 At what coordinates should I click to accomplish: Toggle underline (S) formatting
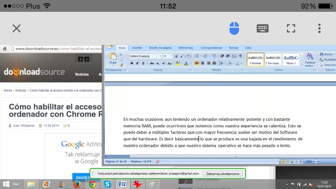[143, 63]
